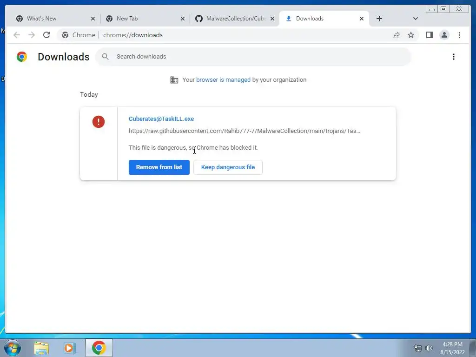This screenshot has height=357, width=476.
Task: Click the taskbar clock showing 4:28 PM
Action: pos(452,348)
